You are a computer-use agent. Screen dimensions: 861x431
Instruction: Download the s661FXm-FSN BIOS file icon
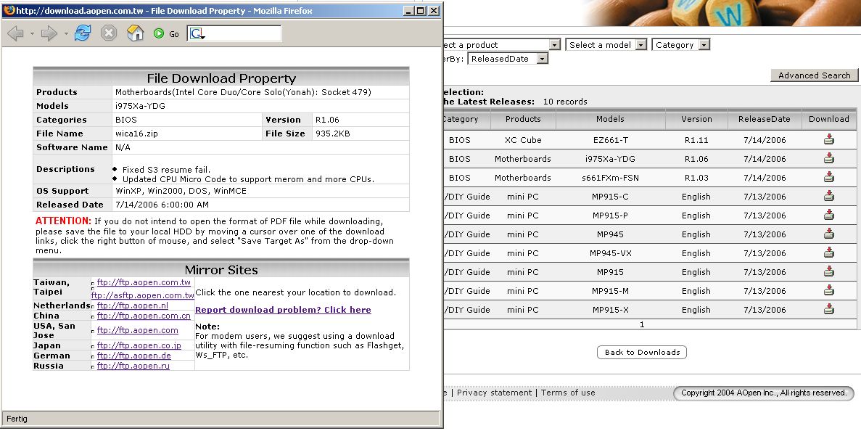(x=828, y=177)
